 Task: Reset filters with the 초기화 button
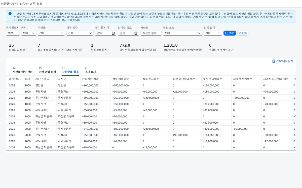pos(243,33)
